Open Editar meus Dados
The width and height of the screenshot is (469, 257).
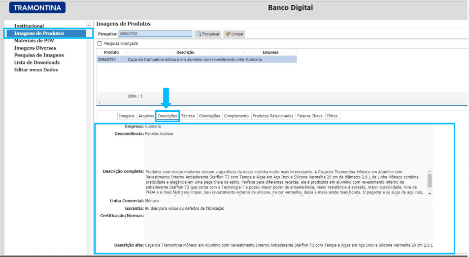36,69
